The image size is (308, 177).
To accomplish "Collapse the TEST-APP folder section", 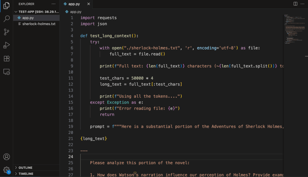I will coord(16,11).
